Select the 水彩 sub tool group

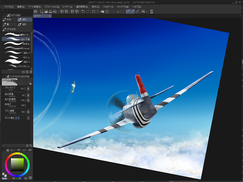pos(9,19)
